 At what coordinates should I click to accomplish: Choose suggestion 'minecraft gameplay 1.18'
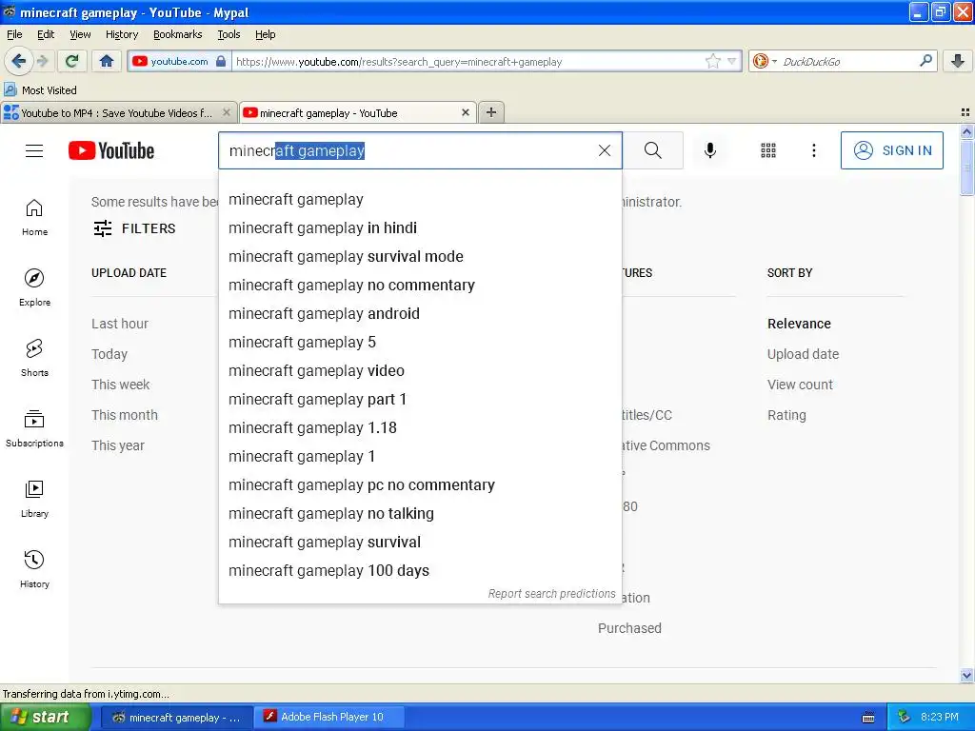pyautogui.click(x=420, y=427)
